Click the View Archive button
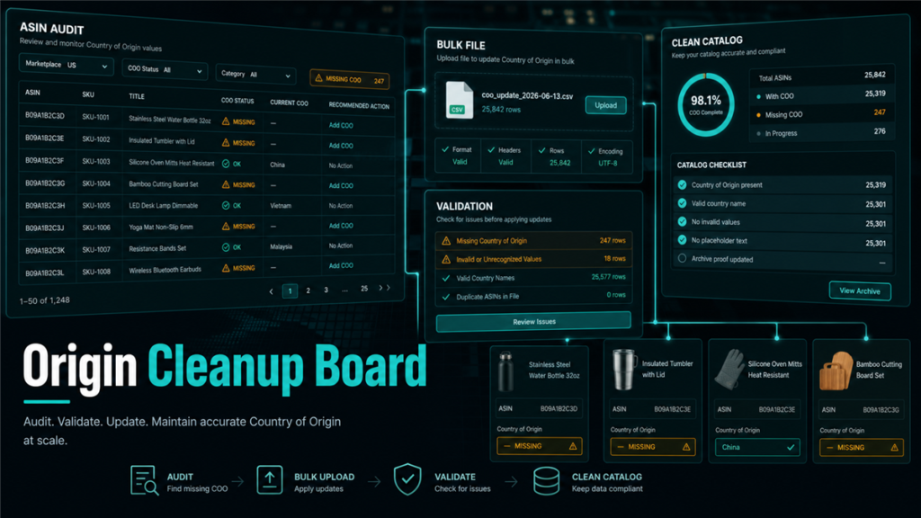 coord(859,290)
